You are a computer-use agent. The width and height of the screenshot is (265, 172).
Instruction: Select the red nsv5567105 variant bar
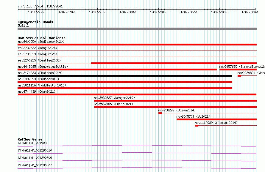(x=175, y=107)
